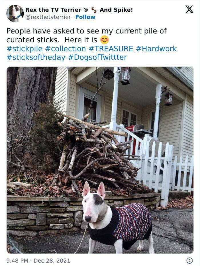
Task: Click the display name Rex the TV Terrier
Action: point(57,10)
